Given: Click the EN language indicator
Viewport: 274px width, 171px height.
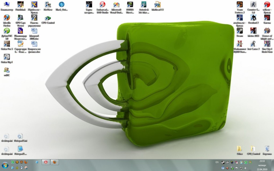Looking at the screenshot, I should coord(217,162).
